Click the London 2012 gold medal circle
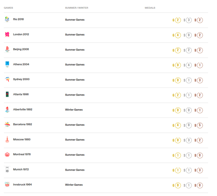Image resolution: width=217 pixels, height=196 pixels. point(178,35)
